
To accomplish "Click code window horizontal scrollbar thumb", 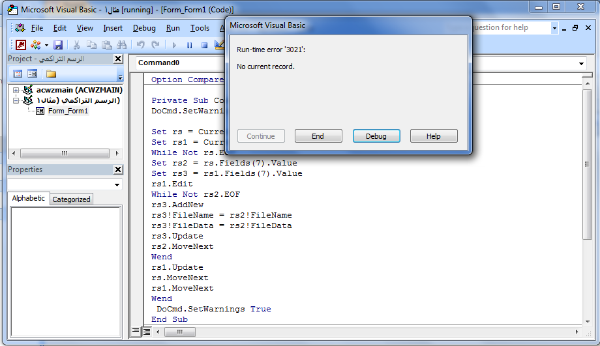I will coord(180,332).
